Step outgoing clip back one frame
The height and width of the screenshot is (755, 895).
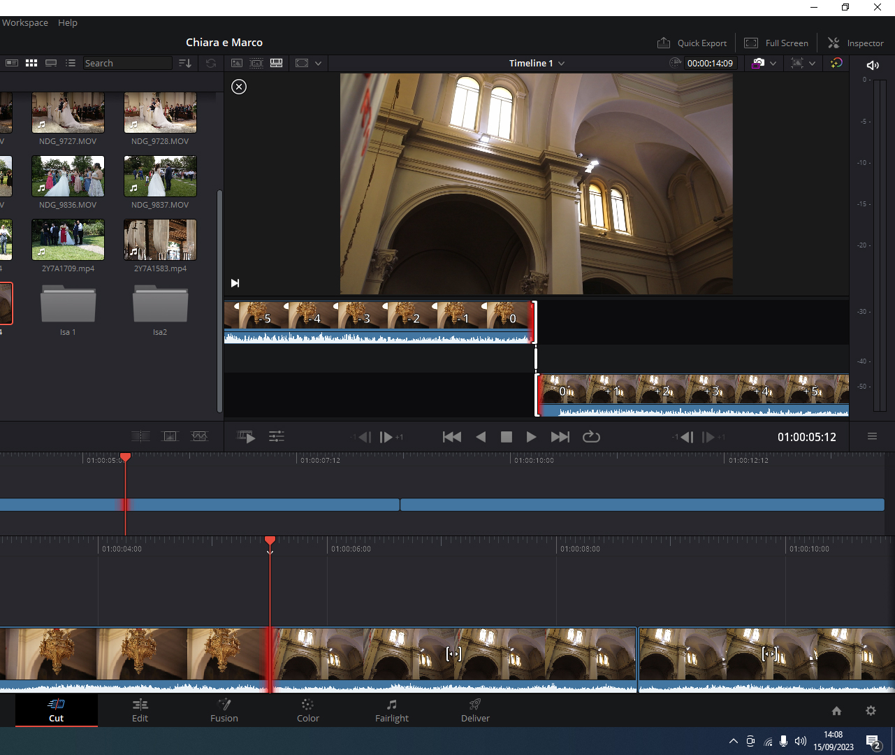point(361,437)
